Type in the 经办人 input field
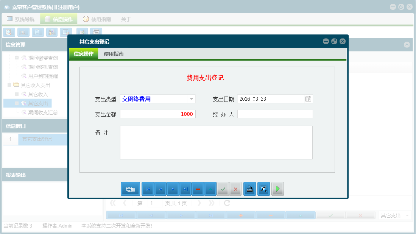416x234 pixels. point(275,114)
